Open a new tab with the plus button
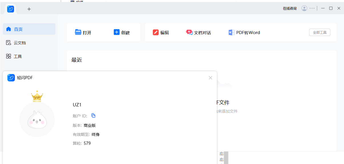344x164 pixels. click(29, 9)
